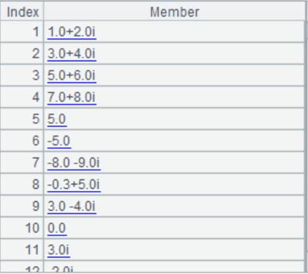This screenshot has width=308, height=274.
Task: Select index cell 1
Action: pyautogui.click(x=22, y=32)
